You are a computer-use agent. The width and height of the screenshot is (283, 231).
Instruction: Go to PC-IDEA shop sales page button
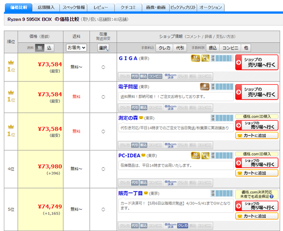pos(256,163)
